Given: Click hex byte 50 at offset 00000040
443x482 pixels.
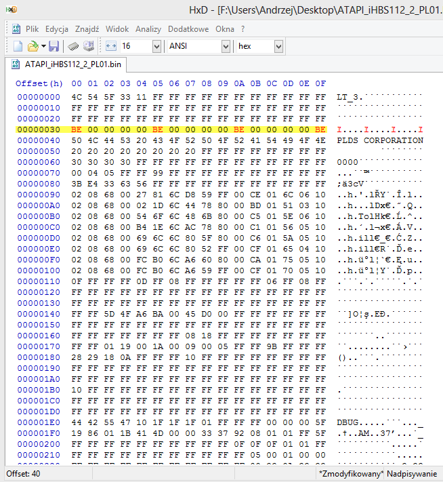Looking at the screenshot, I should coord(77,140).
